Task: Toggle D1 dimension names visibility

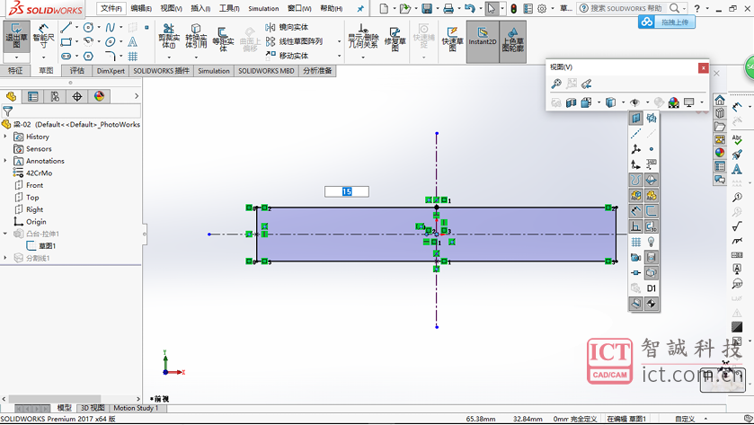Action: pos(651,288)
